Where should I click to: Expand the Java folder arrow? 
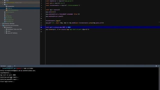tap(4, 31)
